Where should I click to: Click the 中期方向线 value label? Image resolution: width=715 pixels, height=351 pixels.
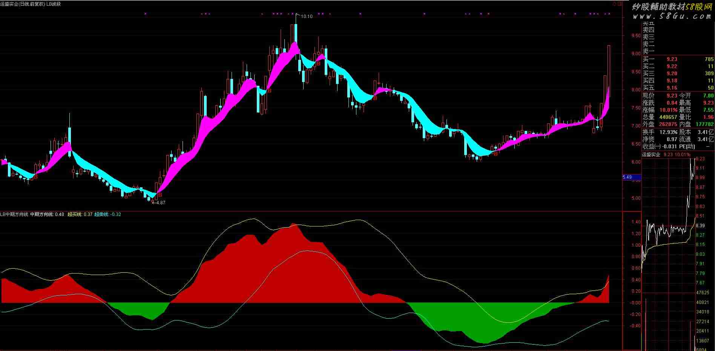pos(47,214)
